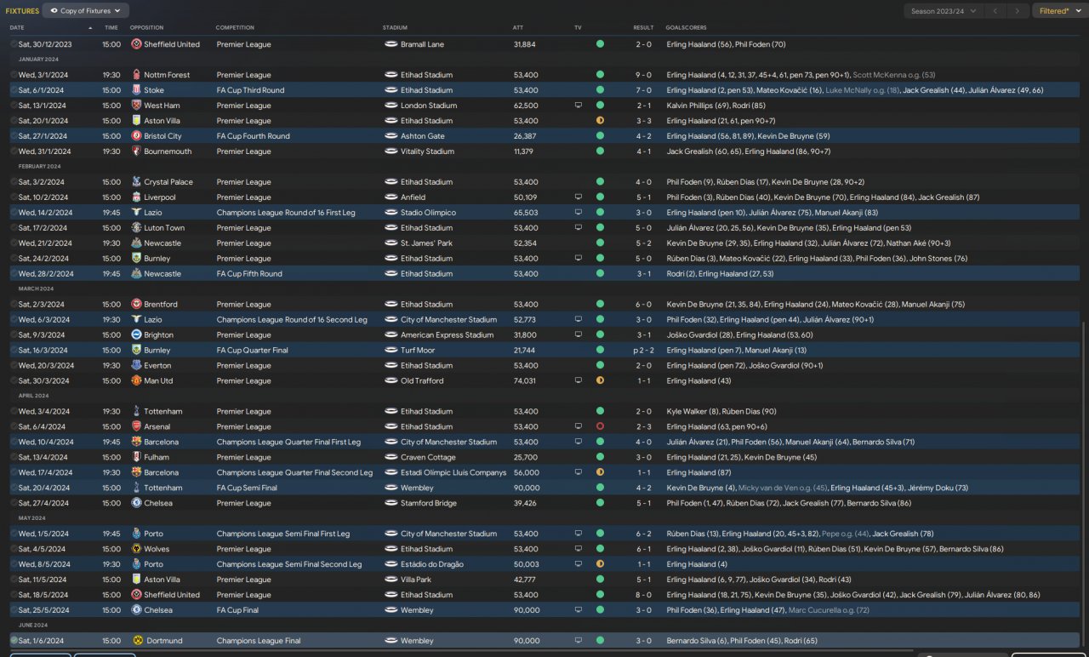Click the Brentford club badge

tap(136, 305)
